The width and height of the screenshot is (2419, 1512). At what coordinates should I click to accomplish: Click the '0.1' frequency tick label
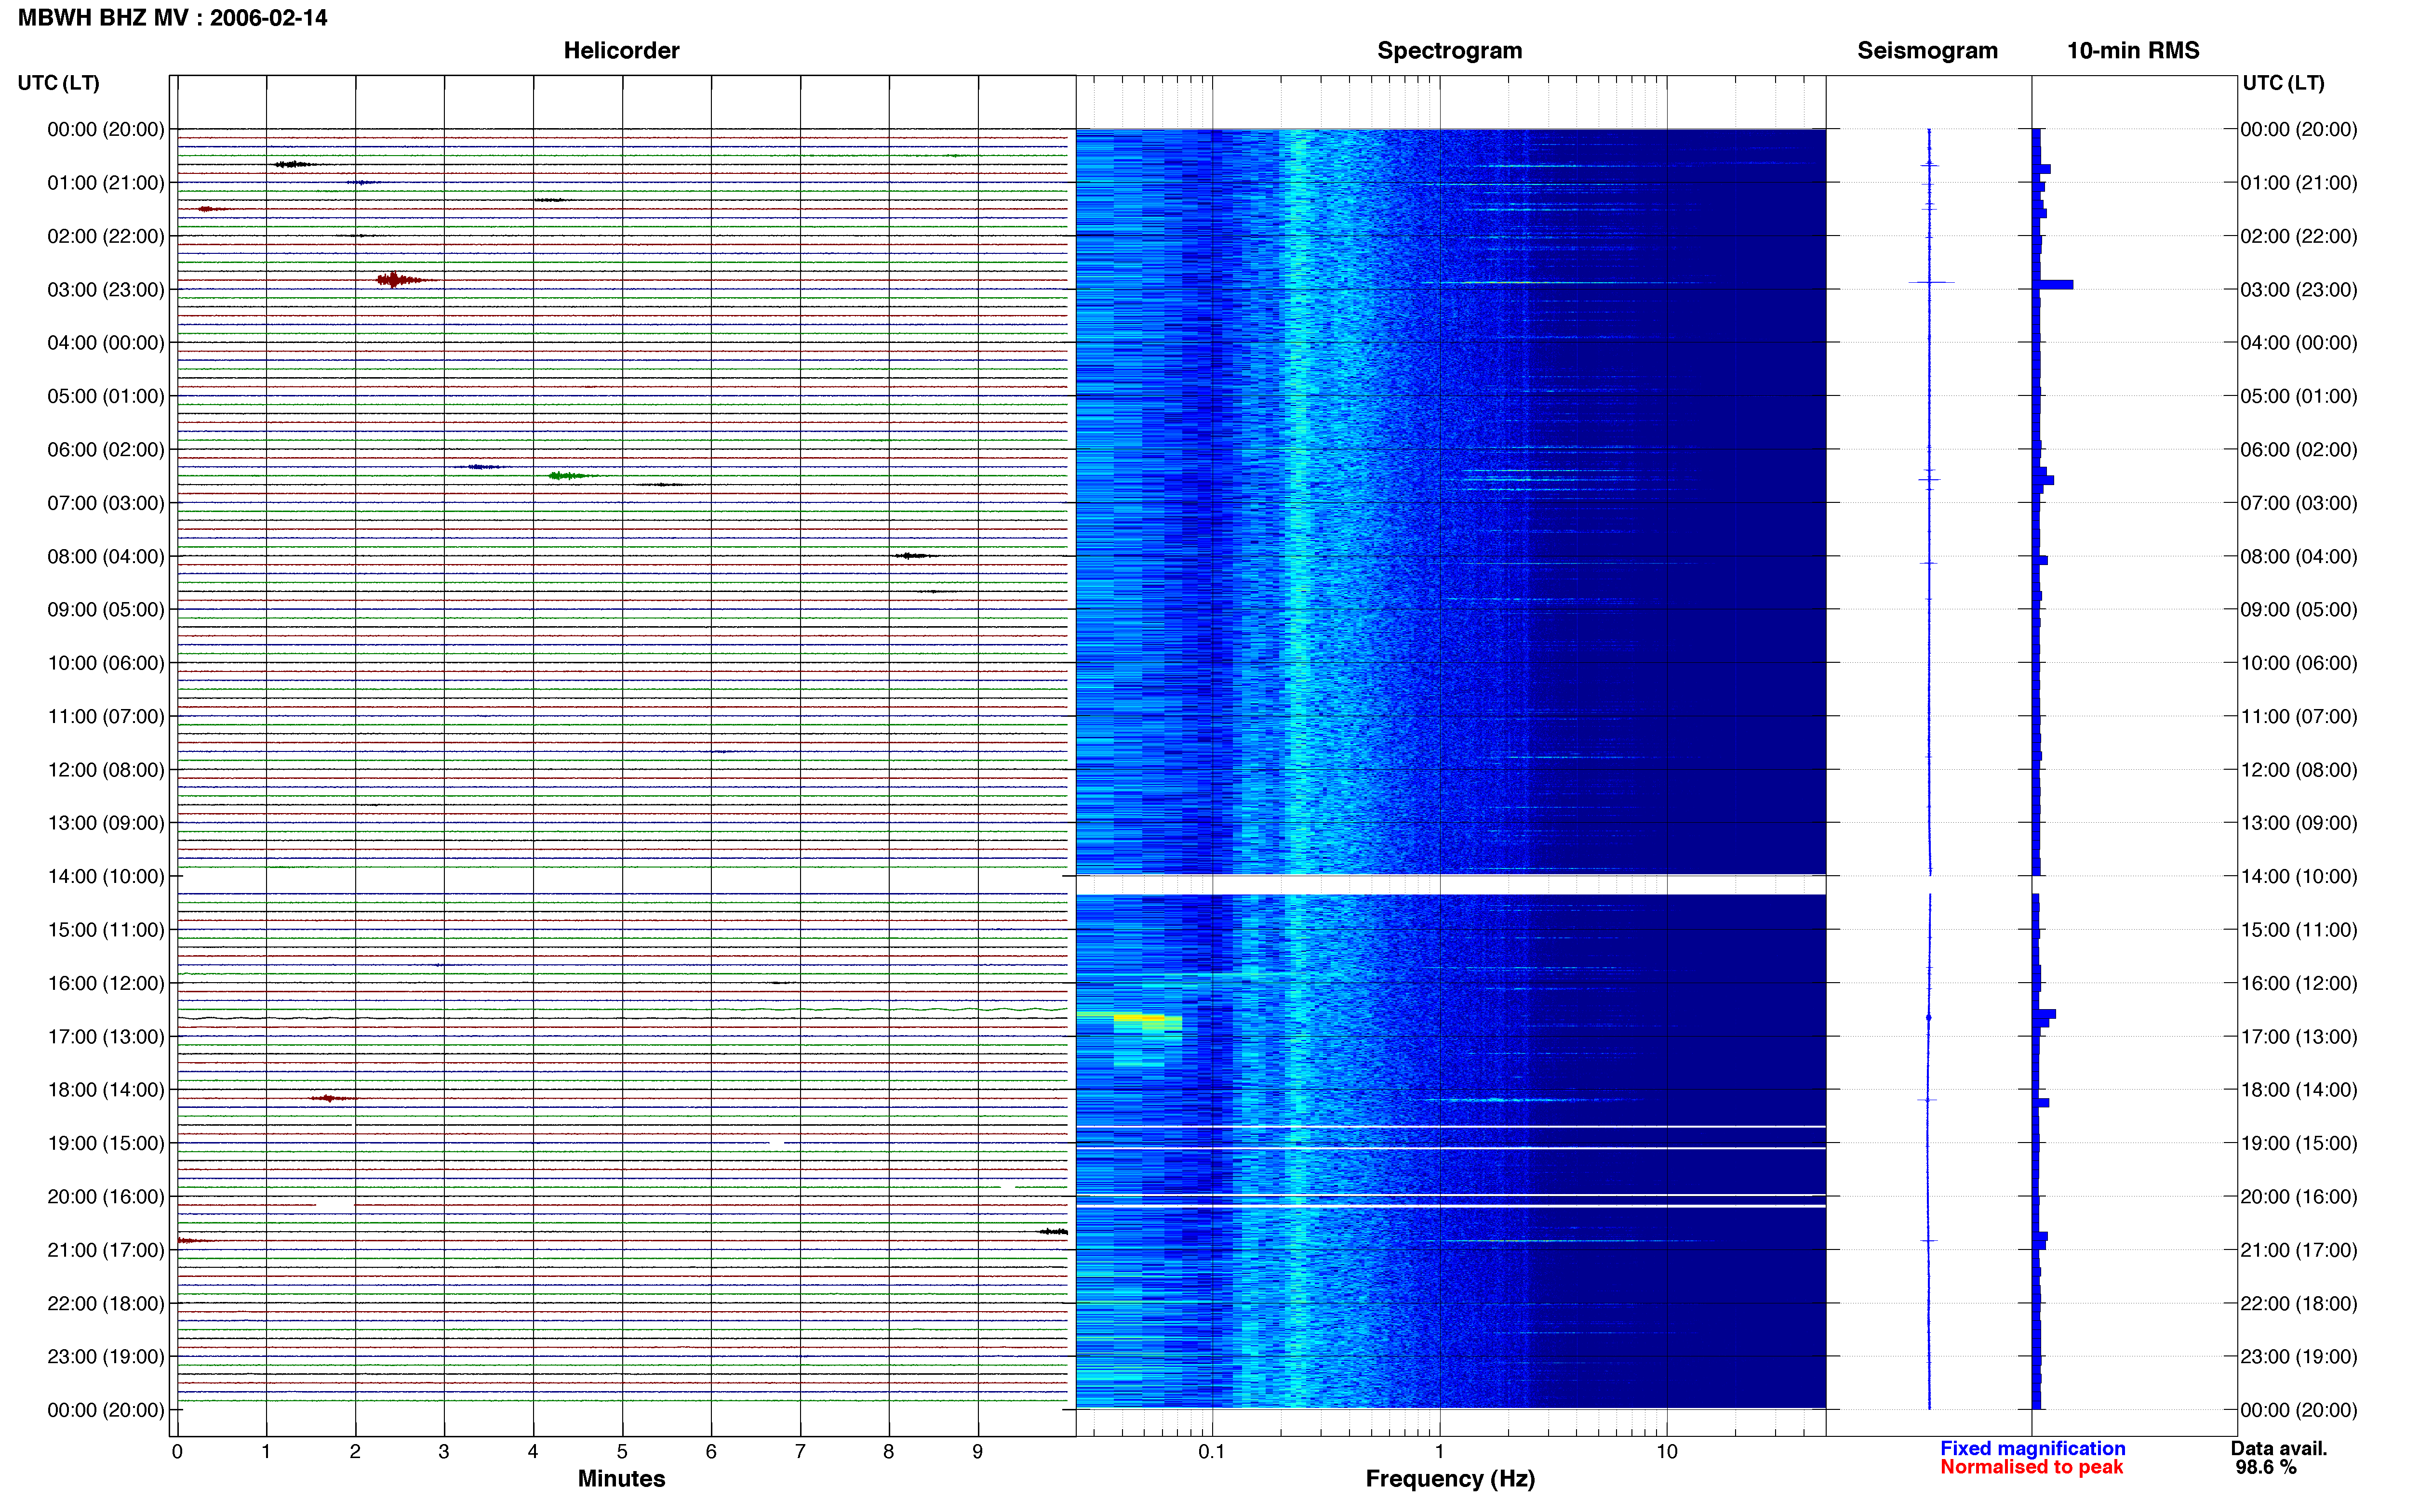1212,1452
